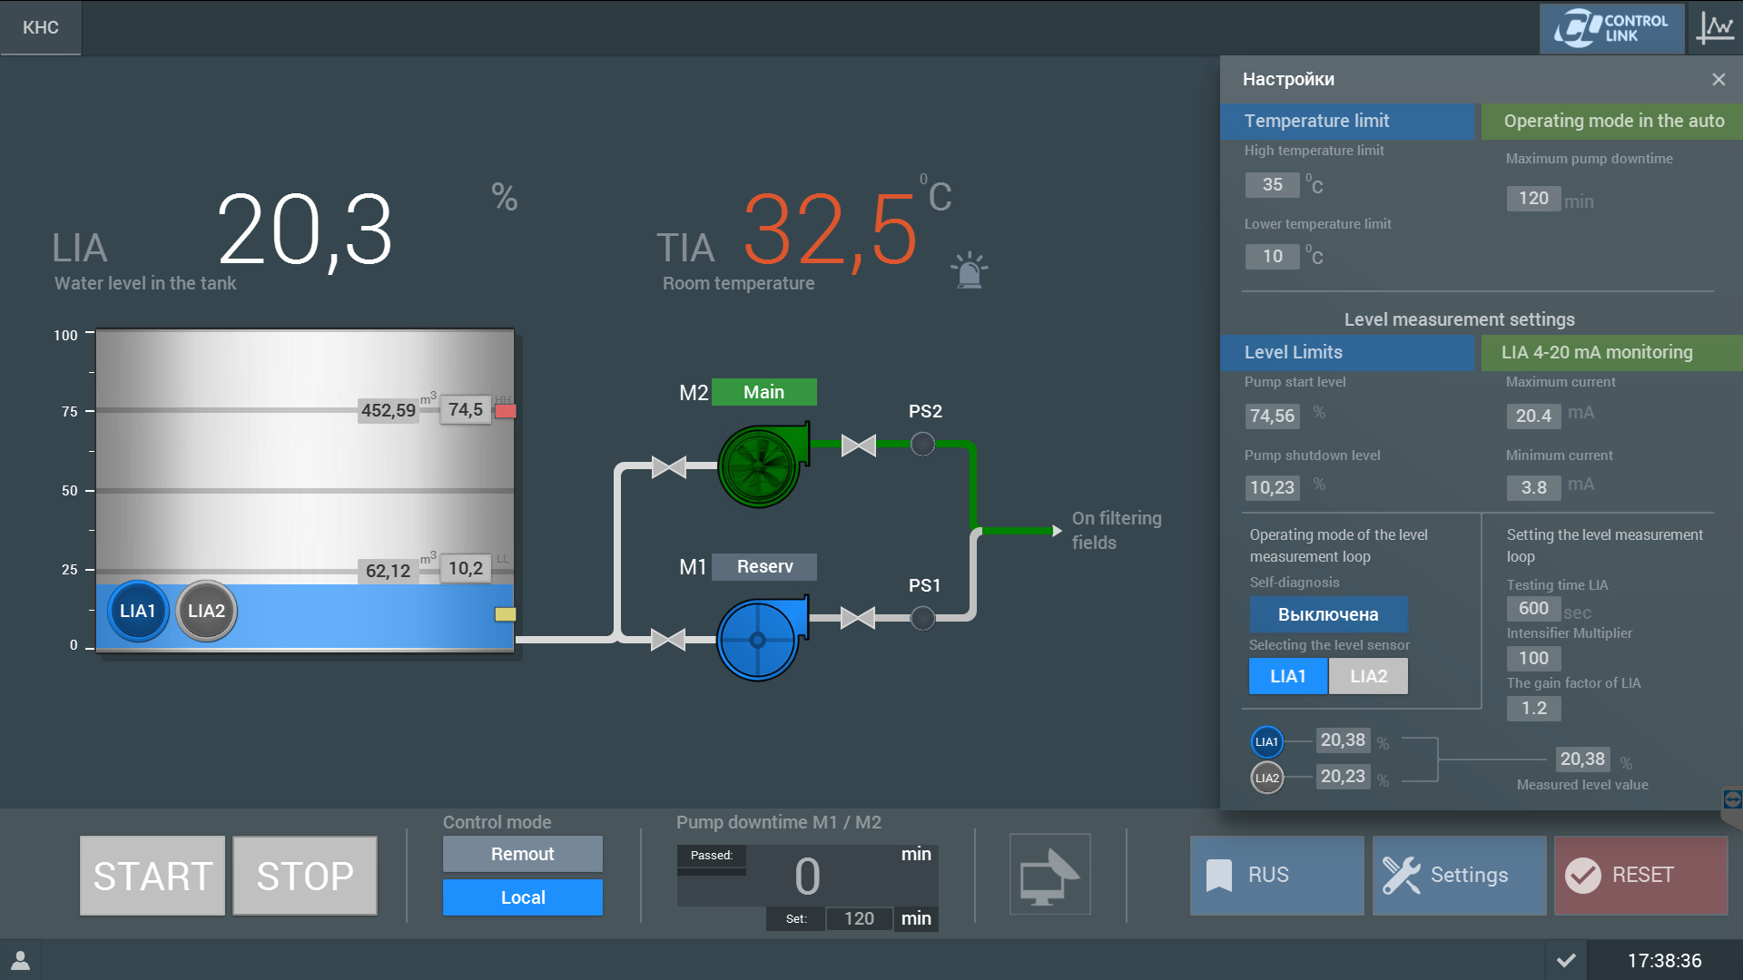Select Operating mode in the auto tab
Screen dimensions: 1743x980
1612,121
